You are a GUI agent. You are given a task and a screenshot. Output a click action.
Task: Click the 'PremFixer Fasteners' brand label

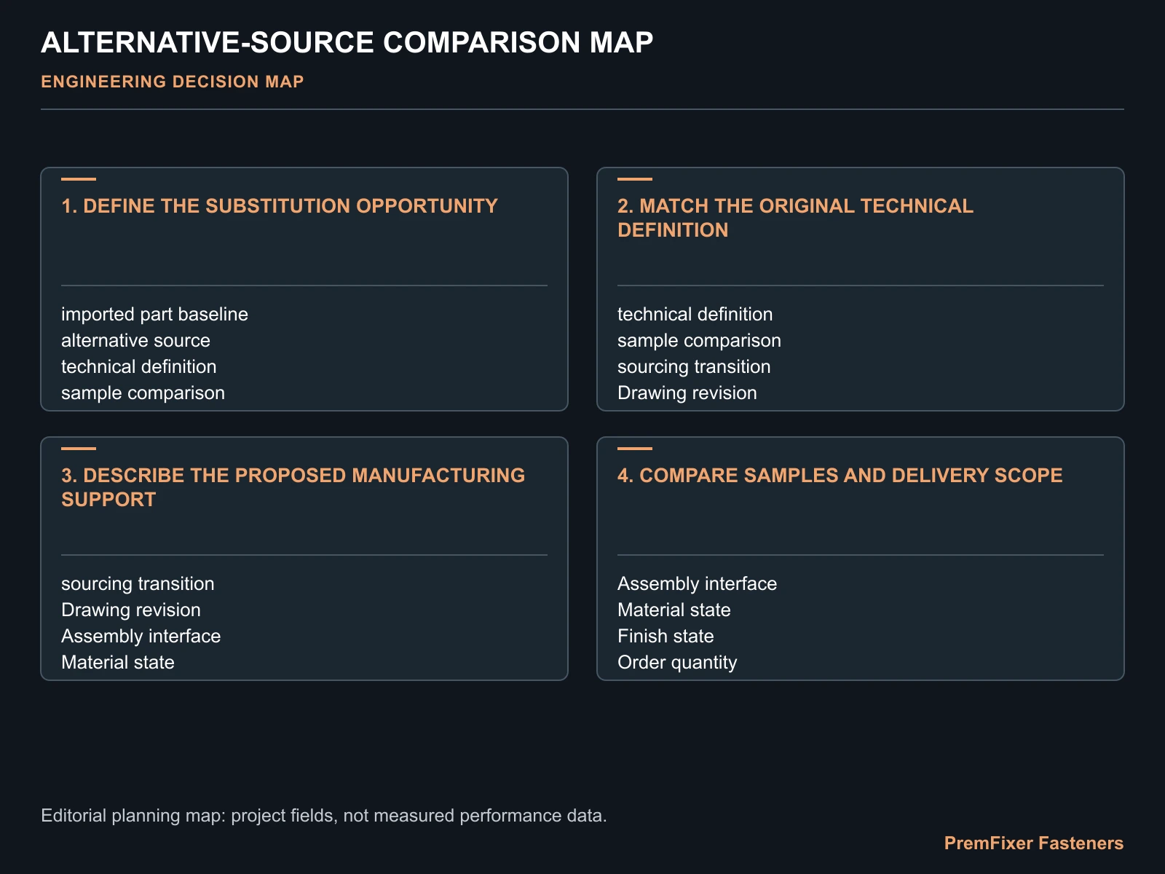point(1034,843)
